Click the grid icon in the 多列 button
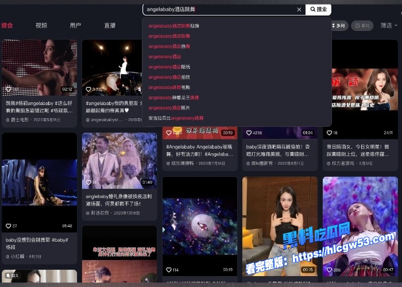Screen dimensions: 402x287 pyautogui.click(x=333, y=26)
